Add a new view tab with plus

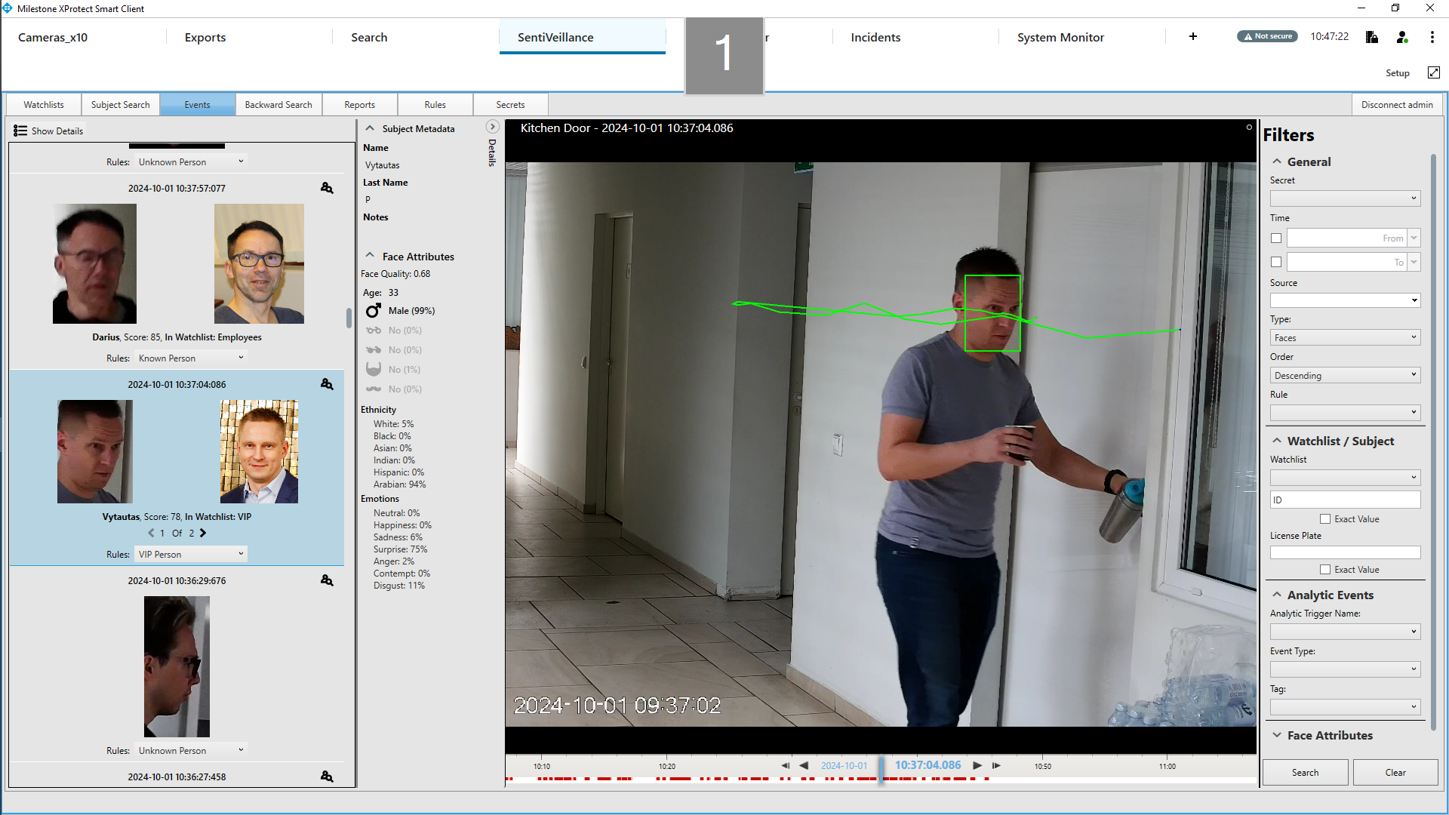[x=1193, y=36]
